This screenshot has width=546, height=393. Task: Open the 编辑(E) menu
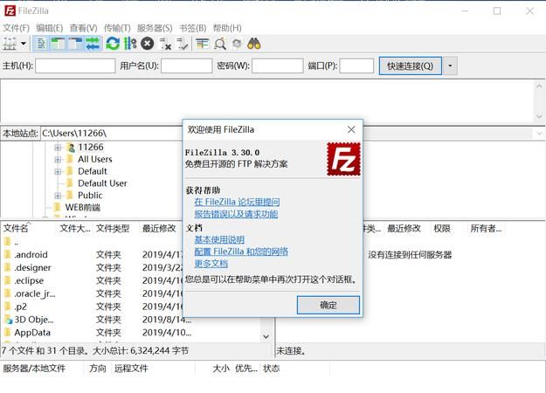(50, 28)
